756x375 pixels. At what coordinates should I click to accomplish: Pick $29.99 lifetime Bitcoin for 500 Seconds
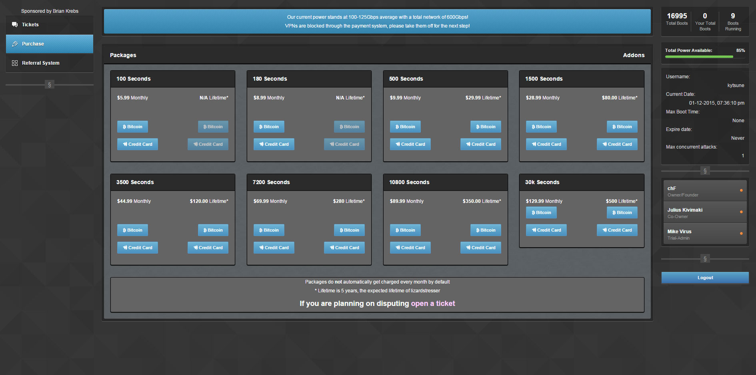[x=486, y=127]
